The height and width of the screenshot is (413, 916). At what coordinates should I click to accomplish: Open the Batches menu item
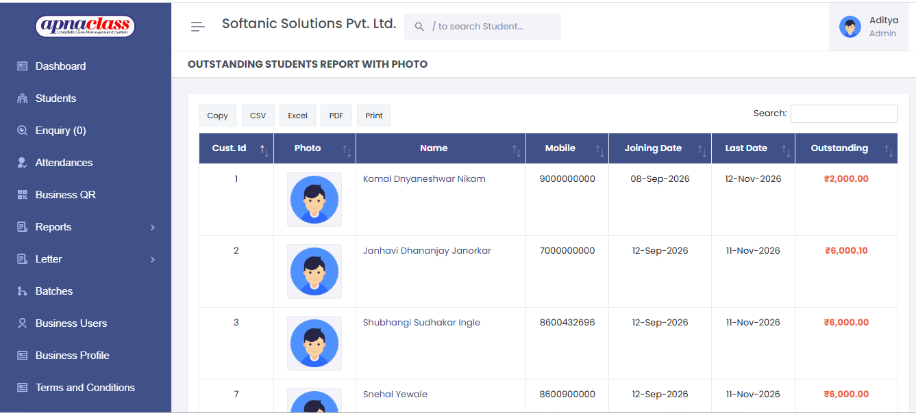[86, 291]
